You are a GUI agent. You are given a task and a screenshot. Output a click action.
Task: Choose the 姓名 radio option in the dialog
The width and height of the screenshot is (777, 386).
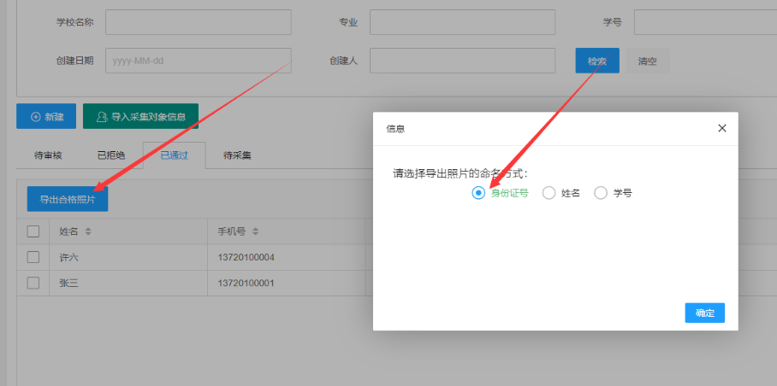tap(549, 193)
